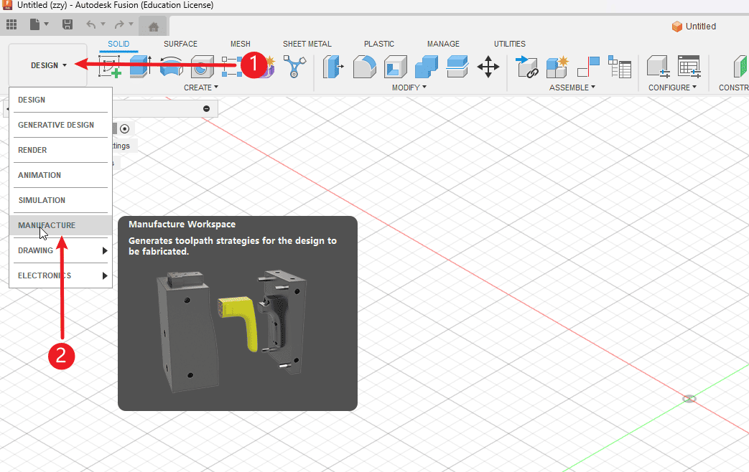Open the ASSEMBLE dropdown
Screen dimensions: 749x472
(572, 88)
